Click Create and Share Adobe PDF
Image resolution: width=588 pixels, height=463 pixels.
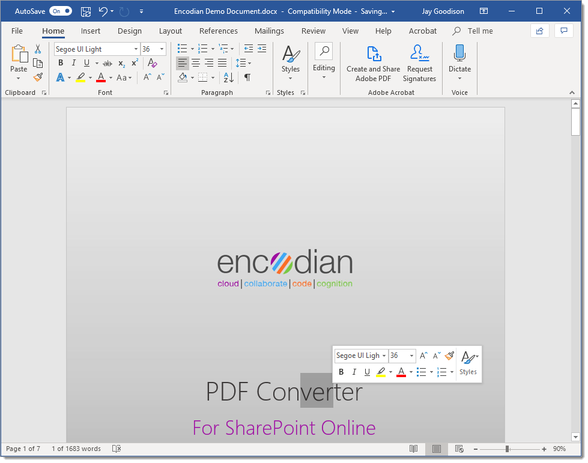point(373,64)
